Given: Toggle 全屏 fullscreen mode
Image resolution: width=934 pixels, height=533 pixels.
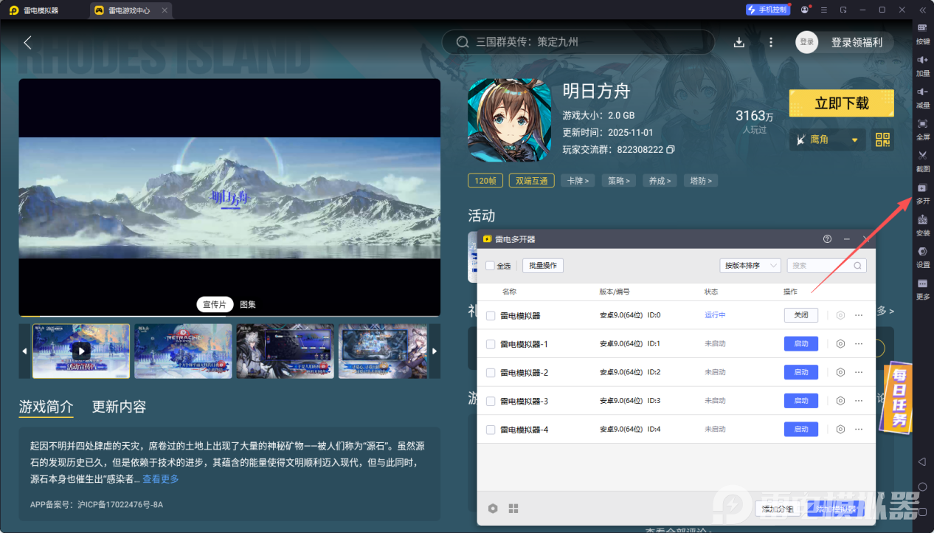Looking at the screenshot, I should (923, 130).
